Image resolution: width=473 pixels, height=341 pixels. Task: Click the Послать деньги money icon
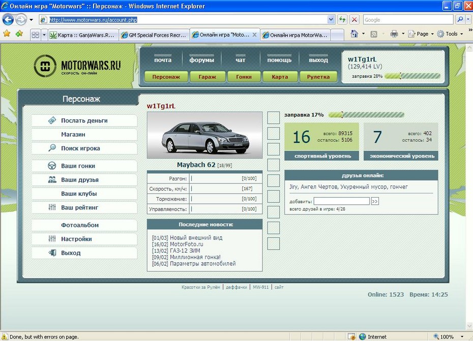(52, 120)
